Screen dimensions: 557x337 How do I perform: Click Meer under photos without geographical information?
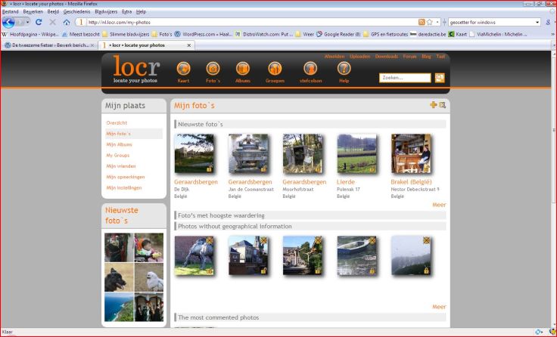click(x=439, y=307)
